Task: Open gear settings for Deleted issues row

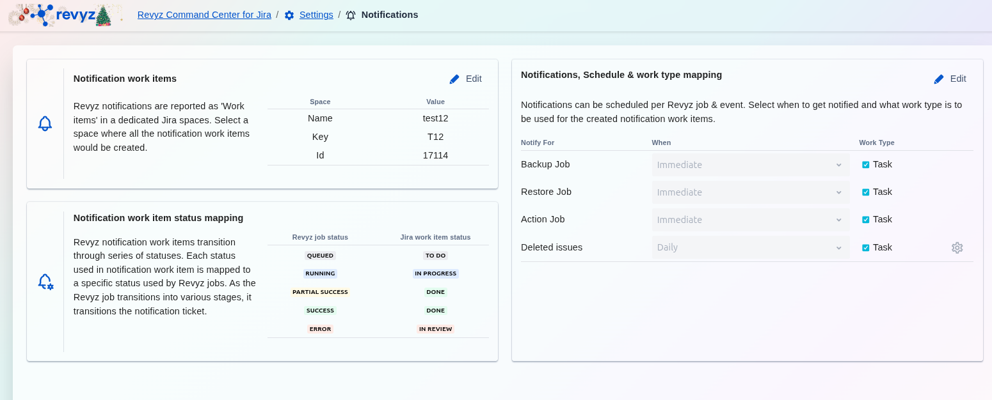Action: [x=957, y=248]
